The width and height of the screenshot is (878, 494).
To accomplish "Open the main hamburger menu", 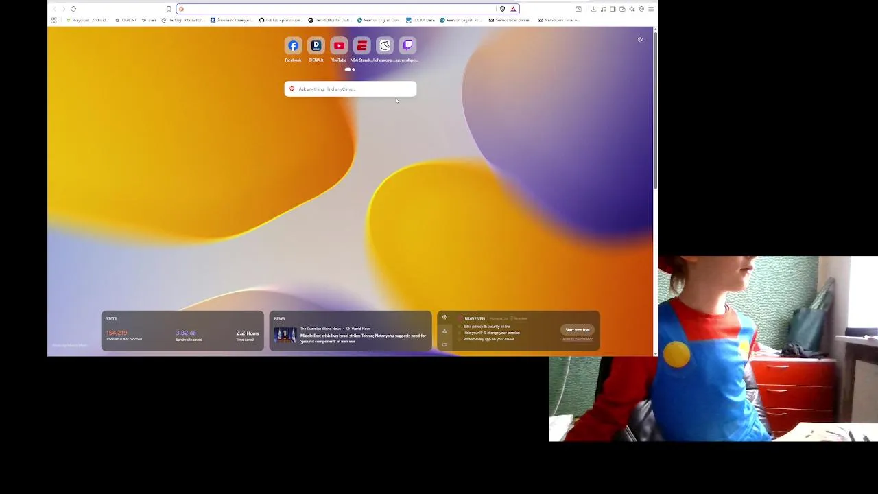I will pyautogui.click(x=651, y=9).
